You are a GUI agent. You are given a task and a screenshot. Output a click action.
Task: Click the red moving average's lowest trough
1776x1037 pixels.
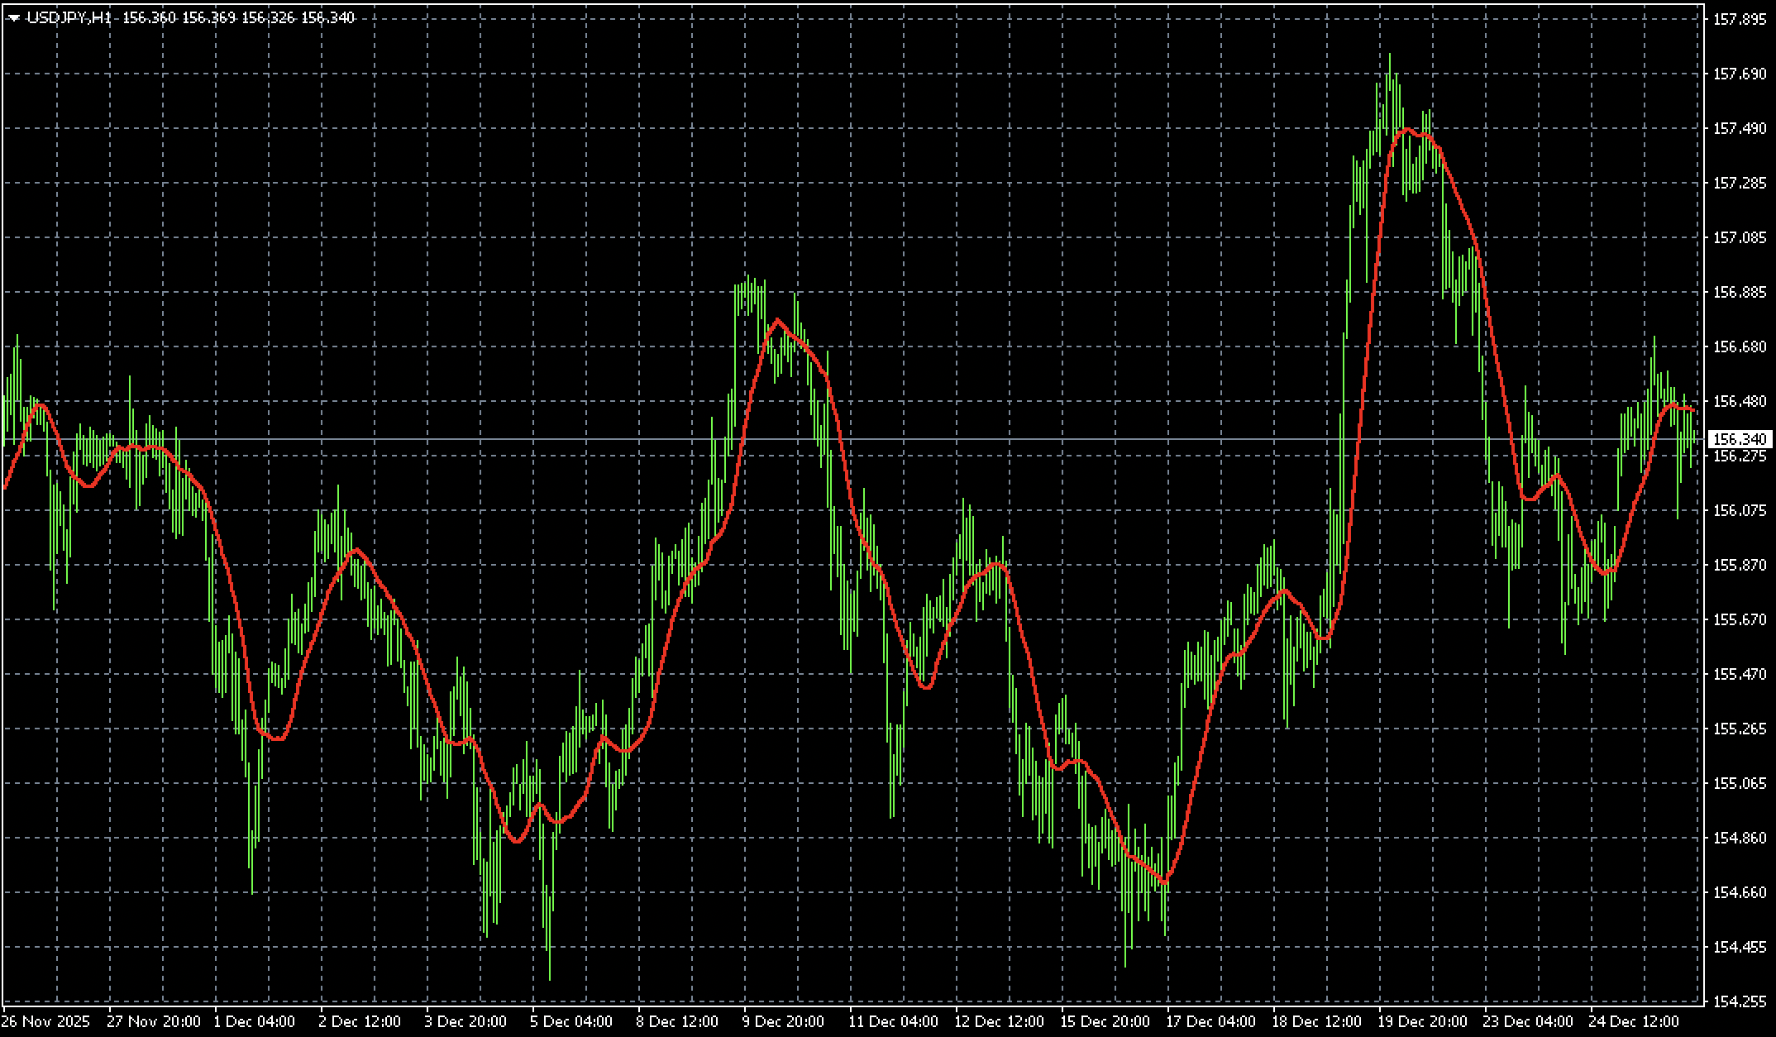[x=1164, y=882]
